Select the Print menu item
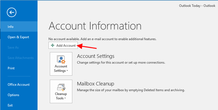218x110 pixels. [x=19, y=68]
